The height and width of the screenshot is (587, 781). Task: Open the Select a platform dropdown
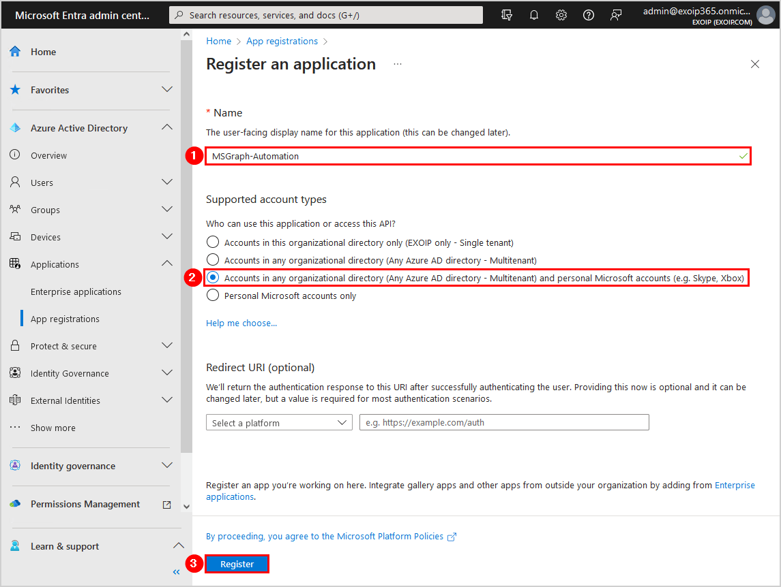(279, 422)
